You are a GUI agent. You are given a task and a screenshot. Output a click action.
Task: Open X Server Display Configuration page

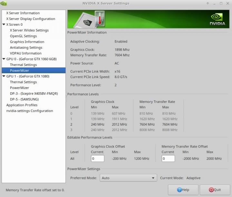pyautogui.click(x=31, y=19)
